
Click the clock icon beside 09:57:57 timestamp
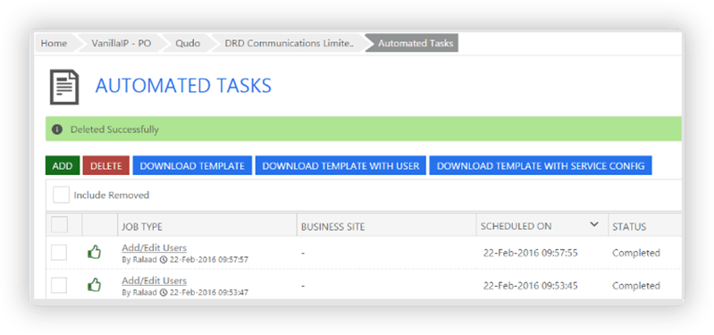[x=164, y=259]
